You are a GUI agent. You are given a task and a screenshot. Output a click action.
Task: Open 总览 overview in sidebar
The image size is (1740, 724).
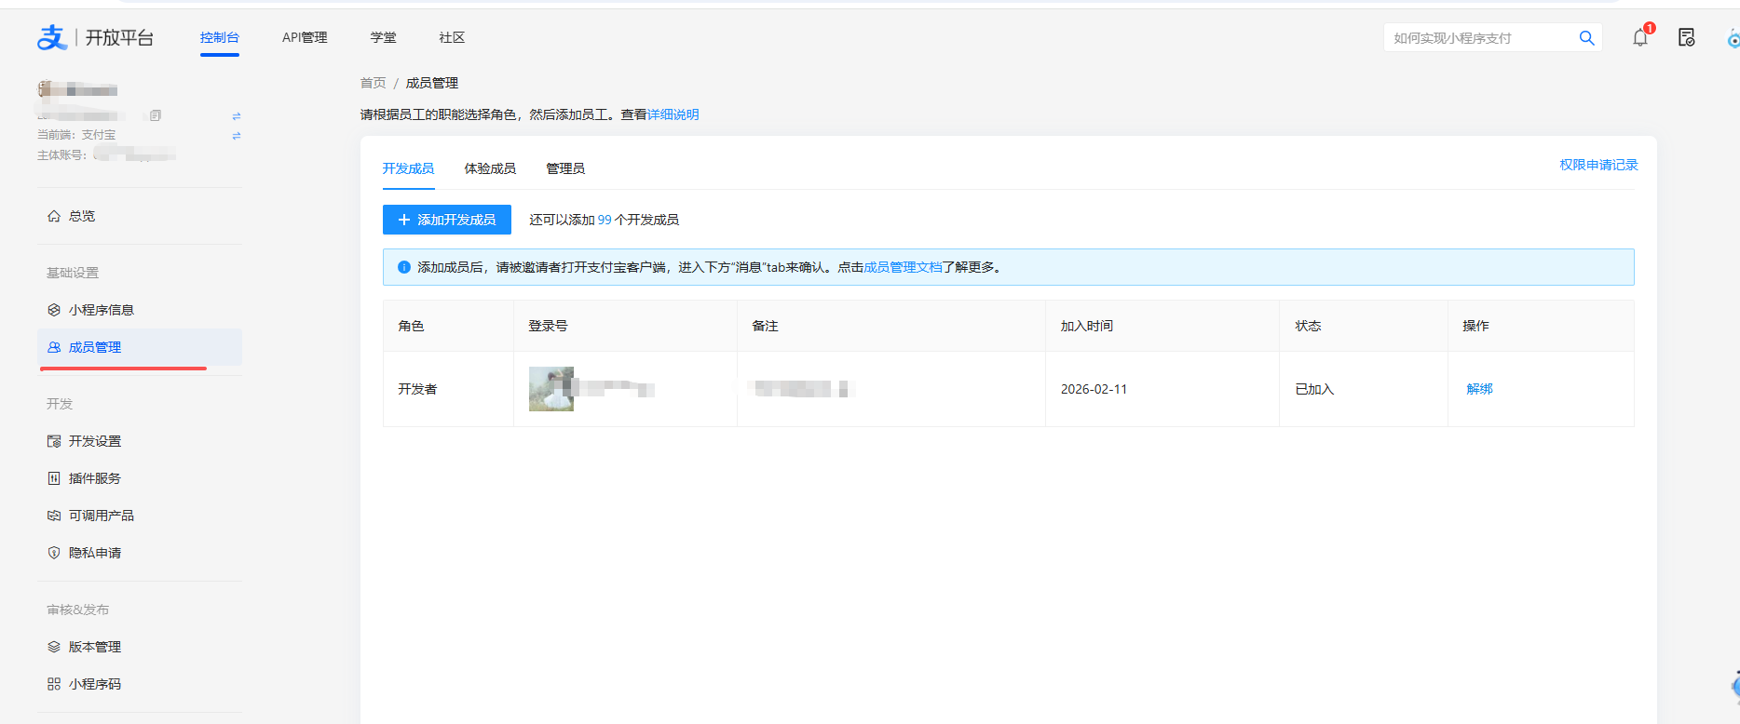click(82, 216)
